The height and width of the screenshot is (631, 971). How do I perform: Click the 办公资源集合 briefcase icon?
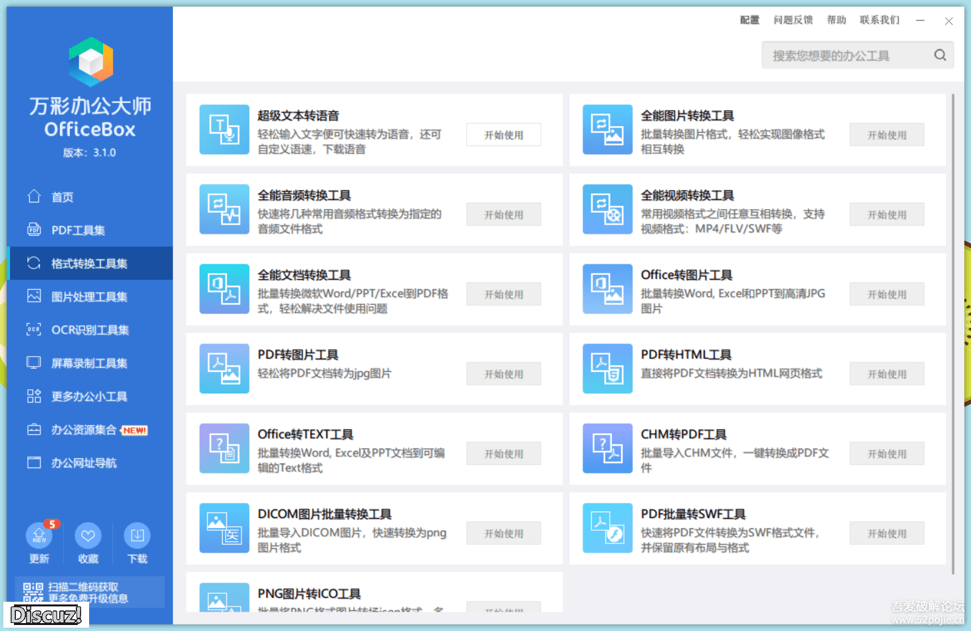(34, 429)
